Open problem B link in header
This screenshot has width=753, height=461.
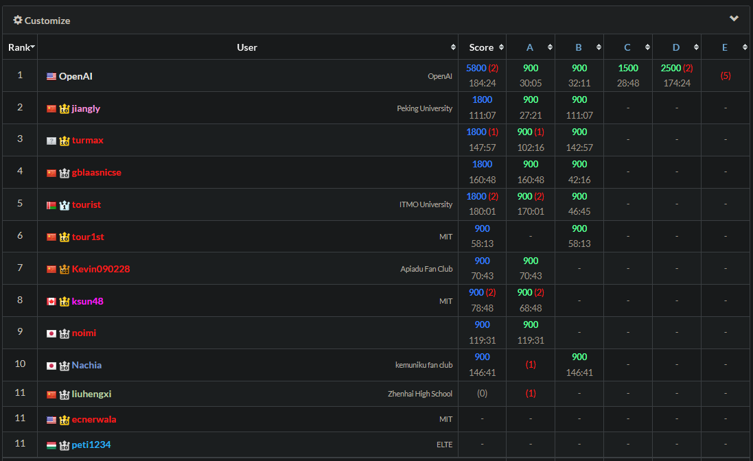coord(578,47)
